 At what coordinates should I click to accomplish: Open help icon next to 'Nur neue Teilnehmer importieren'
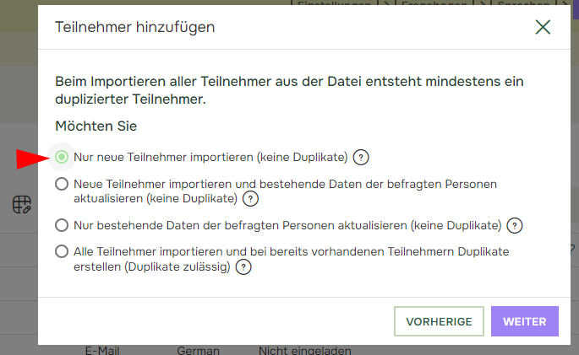point(361,158)
